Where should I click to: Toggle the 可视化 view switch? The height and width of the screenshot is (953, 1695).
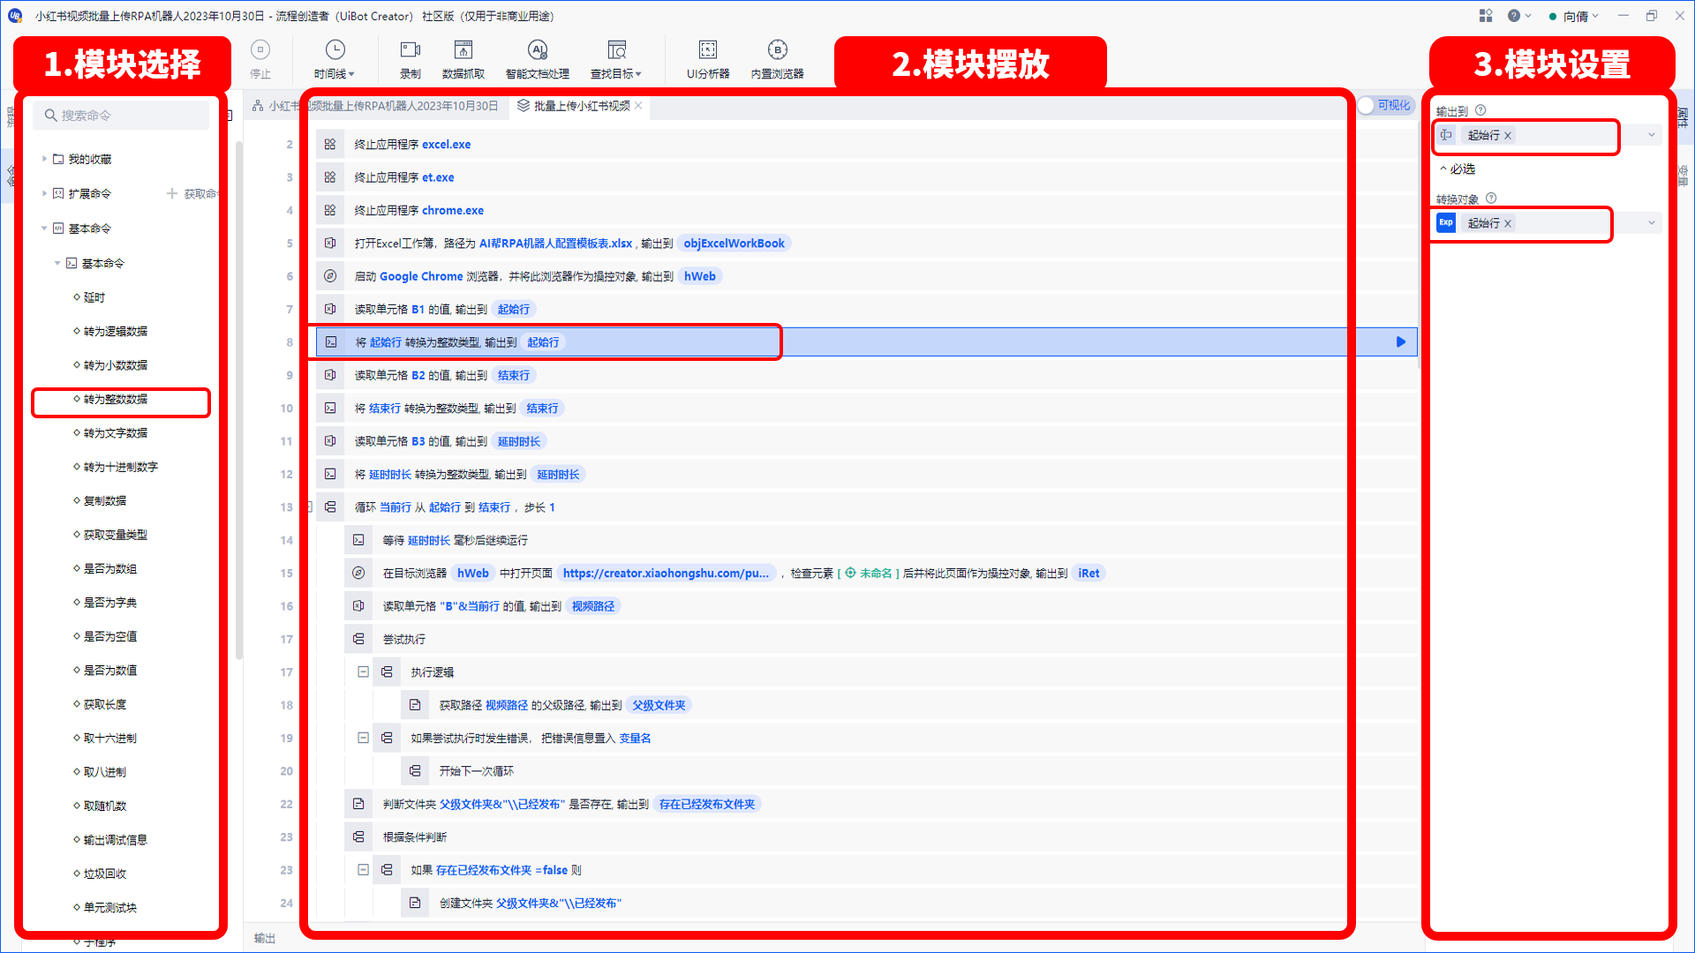pyautogui.click(x=1386, y=106)
